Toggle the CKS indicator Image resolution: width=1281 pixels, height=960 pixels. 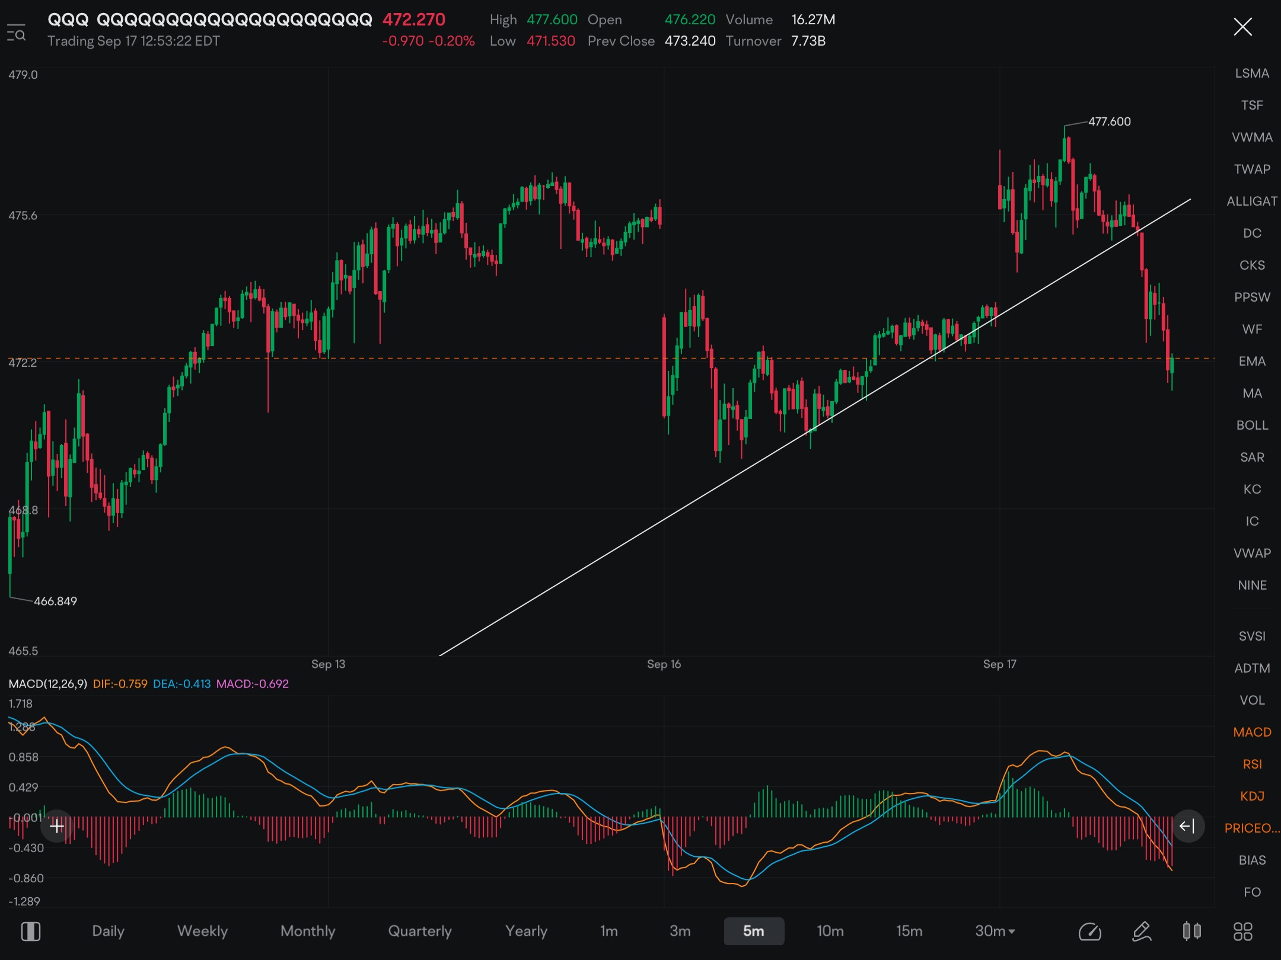point(1252,265)
